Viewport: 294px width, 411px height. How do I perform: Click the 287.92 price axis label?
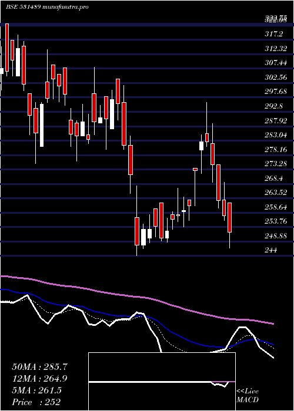click(276, 121)
